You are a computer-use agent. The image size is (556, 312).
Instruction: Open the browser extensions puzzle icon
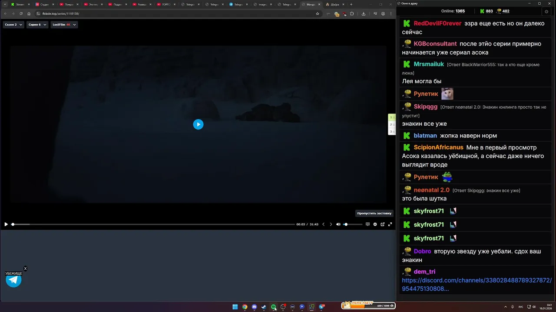tap(352, 13)
